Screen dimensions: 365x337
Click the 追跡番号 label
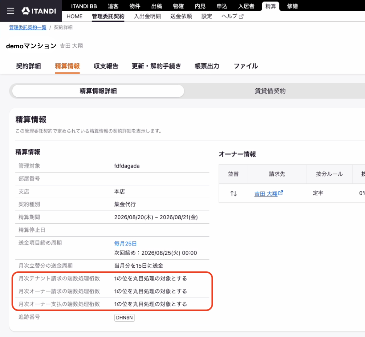[29, 317]
